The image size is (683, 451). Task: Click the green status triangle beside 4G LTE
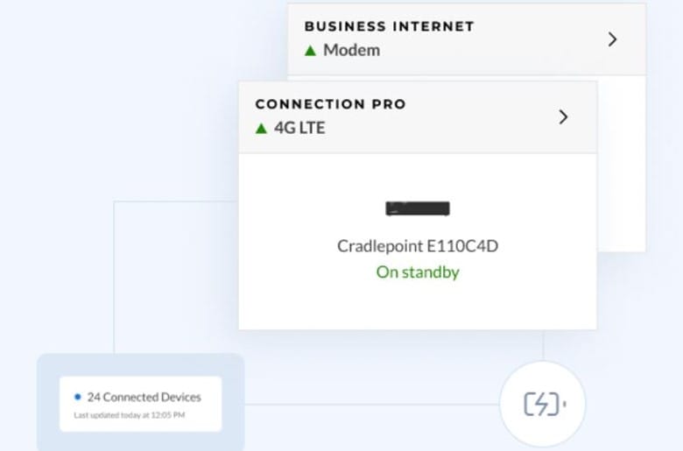[261, 128]
